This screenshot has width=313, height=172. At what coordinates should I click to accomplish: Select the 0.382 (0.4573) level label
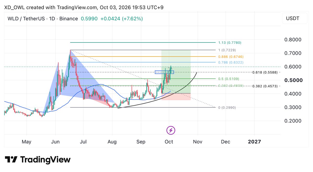[x=265, y=86]
